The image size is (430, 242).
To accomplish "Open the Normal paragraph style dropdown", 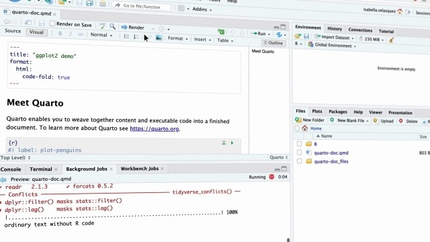I will pos(101,35).
